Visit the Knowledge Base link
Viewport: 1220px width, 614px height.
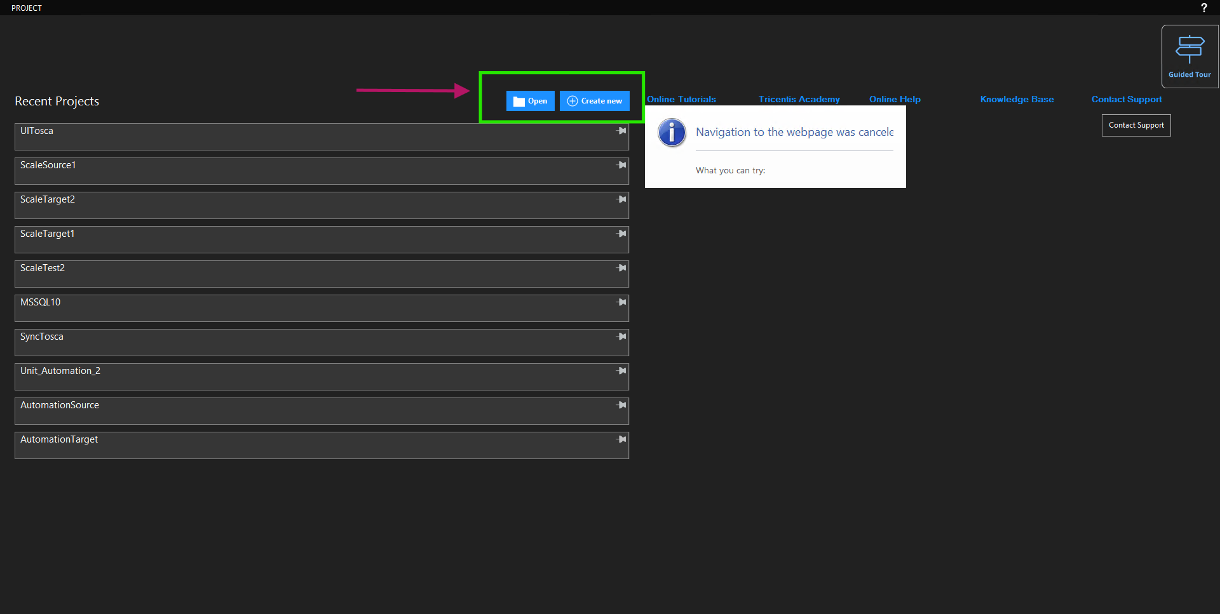1017,99
